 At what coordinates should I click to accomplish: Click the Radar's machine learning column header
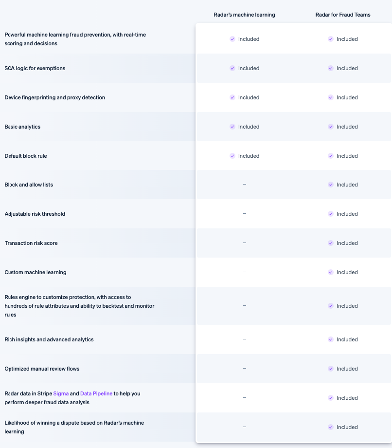pos(244,15)
